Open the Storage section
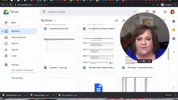This screenshot has height=100, width=178. 15,65
